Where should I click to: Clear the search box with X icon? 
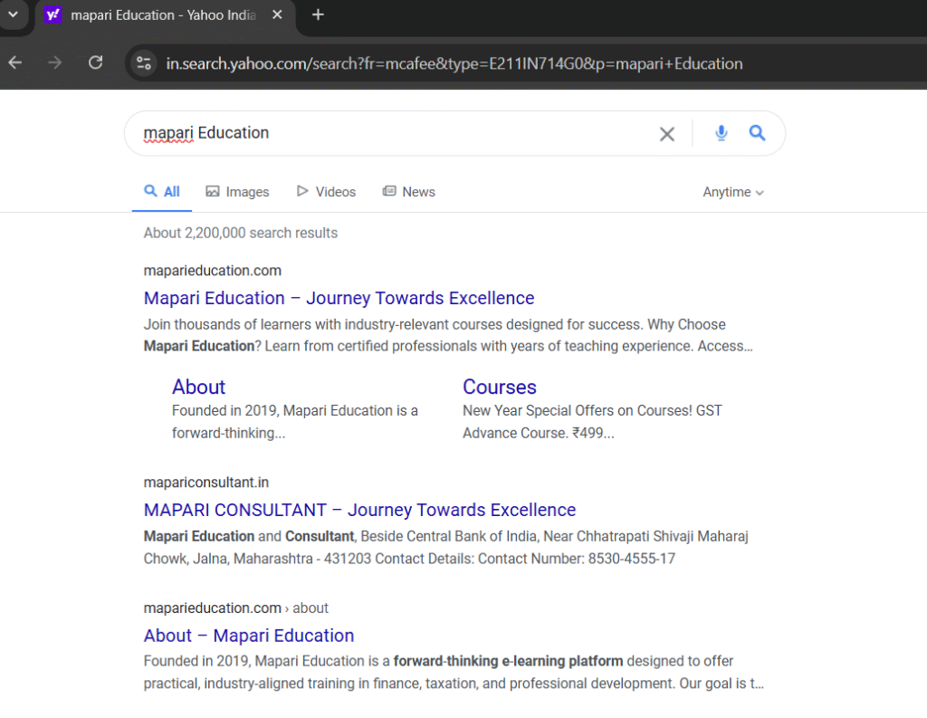click(x=667, y=134)
